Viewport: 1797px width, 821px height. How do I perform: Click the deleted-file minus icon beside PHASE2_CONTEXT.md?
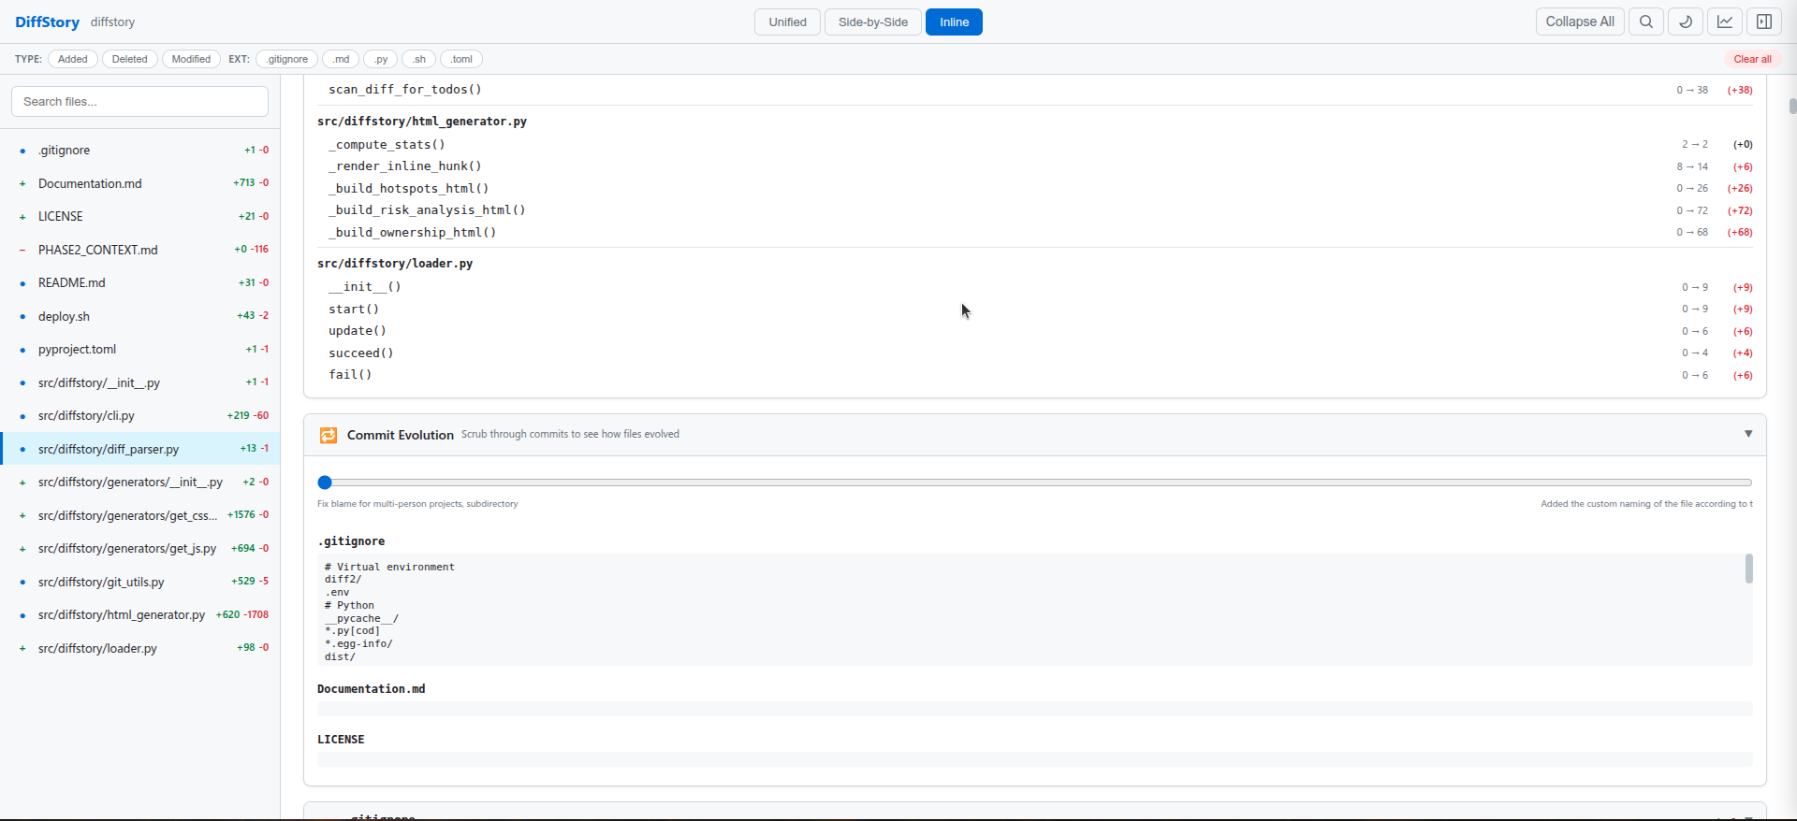(x=22, y=250)
